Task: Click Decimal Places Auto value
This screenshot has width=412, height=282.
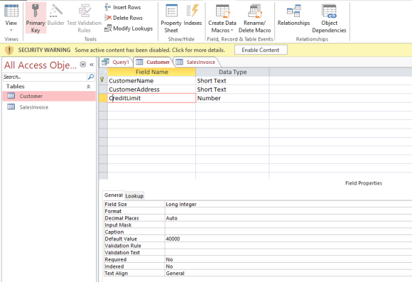Action: [x=288, y=218]
